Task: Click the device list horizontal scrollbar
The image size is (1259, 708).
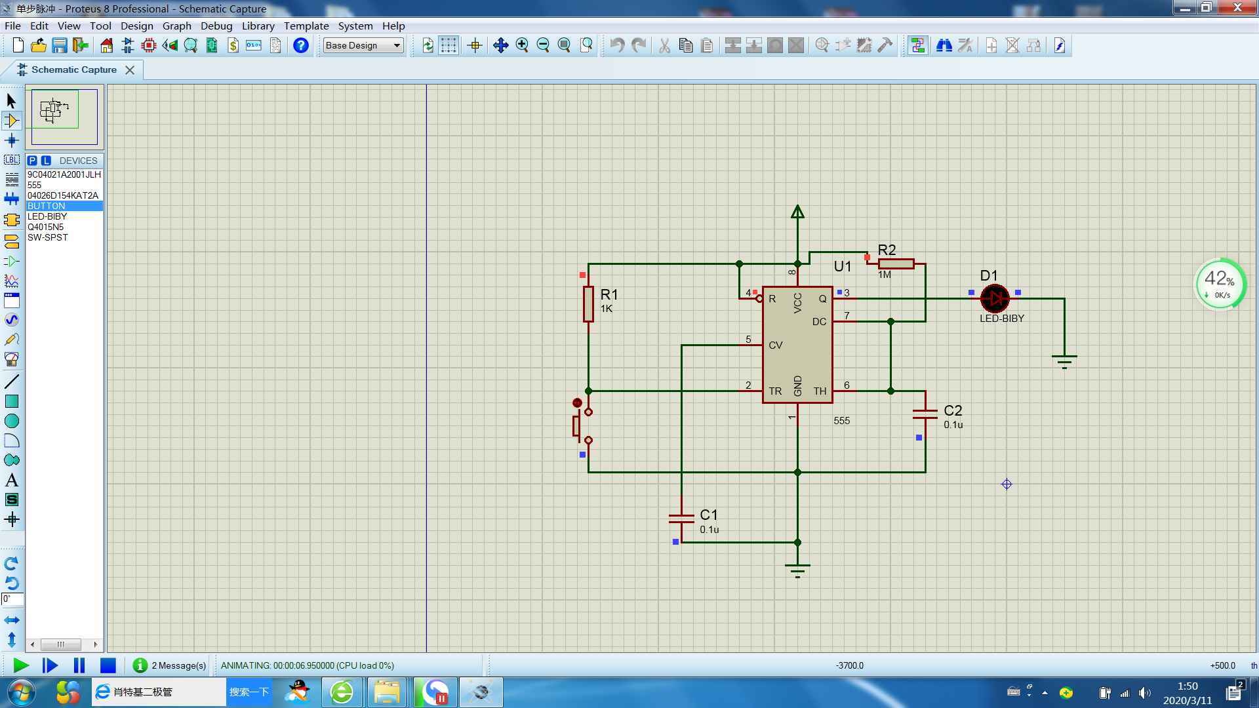Action: point(60,644)
